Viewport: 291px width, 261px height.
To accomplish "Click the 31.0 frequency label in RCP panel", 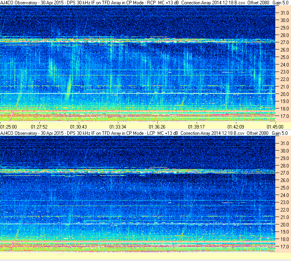I will point(284,13).
